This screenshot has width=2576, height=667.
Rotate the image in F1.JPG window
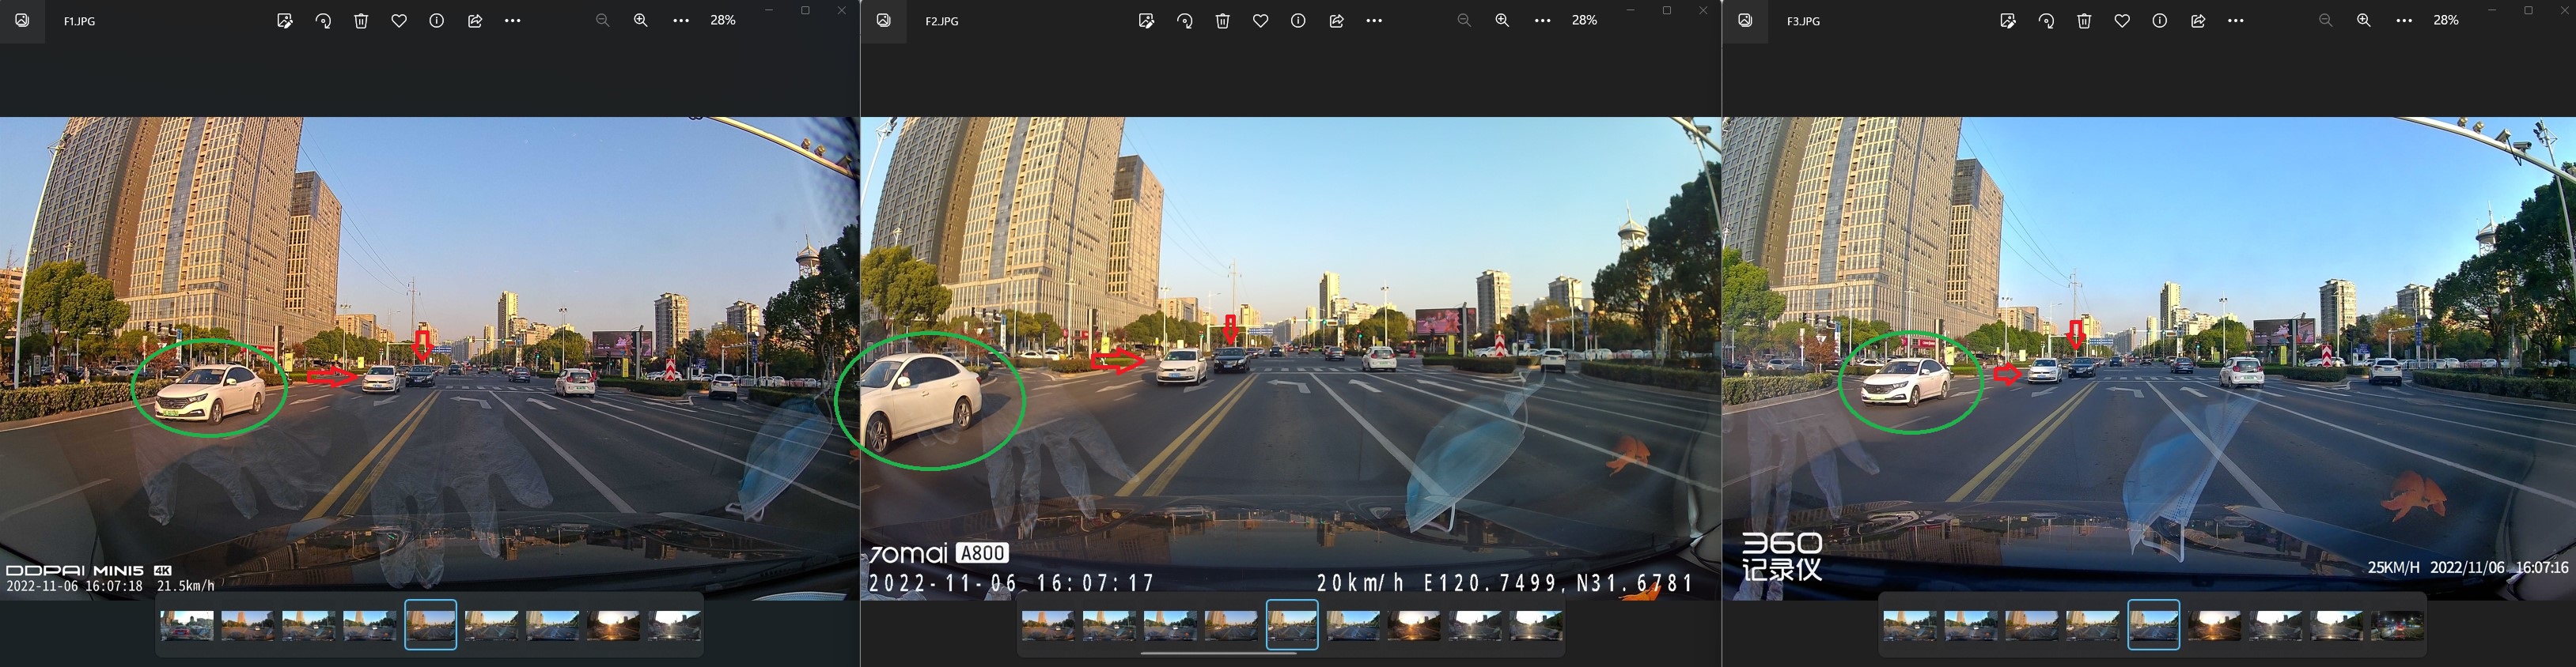323,21
